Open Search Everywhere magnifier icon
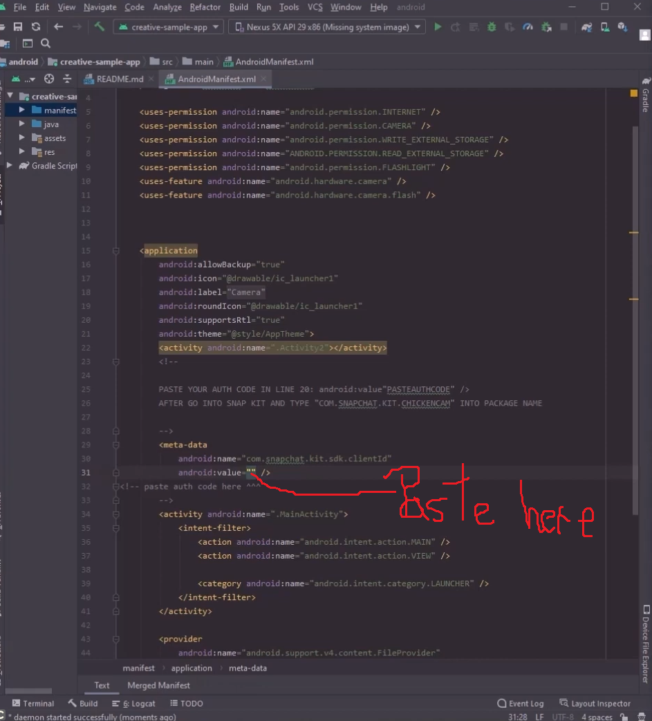Screen dimensions: 652x721 46,44
